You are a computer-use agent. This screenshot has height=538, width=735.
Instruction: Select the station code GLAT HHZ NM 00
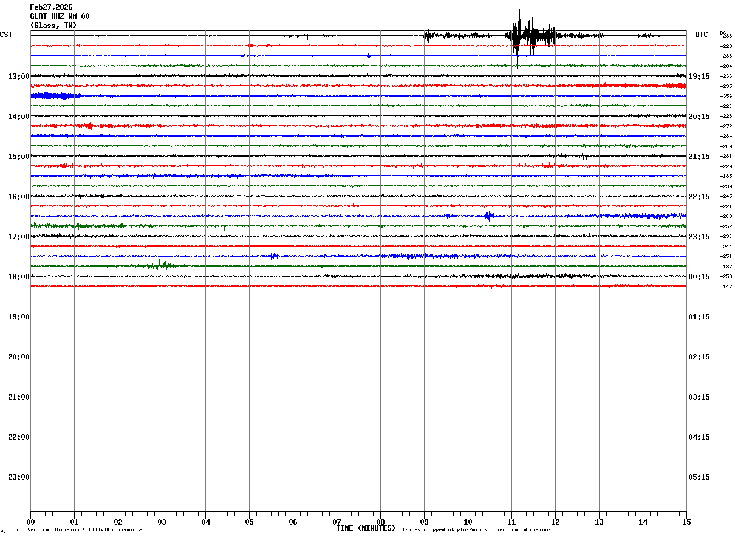[60, 16]
